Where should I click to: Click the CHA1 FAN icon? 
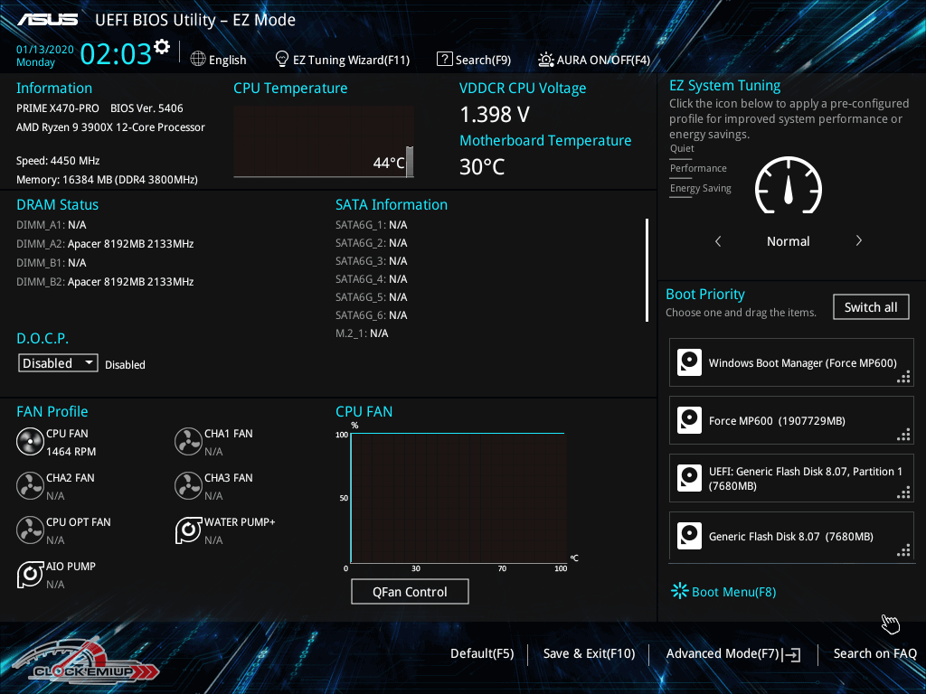pos(188,442)
